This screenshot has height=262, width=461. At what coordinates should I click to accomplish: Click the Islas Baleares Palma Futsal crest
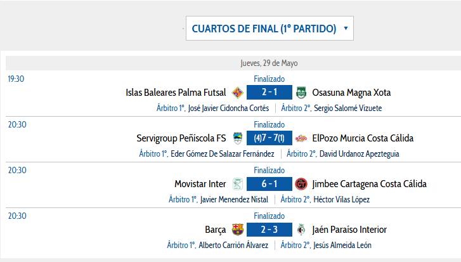(238, 93)
